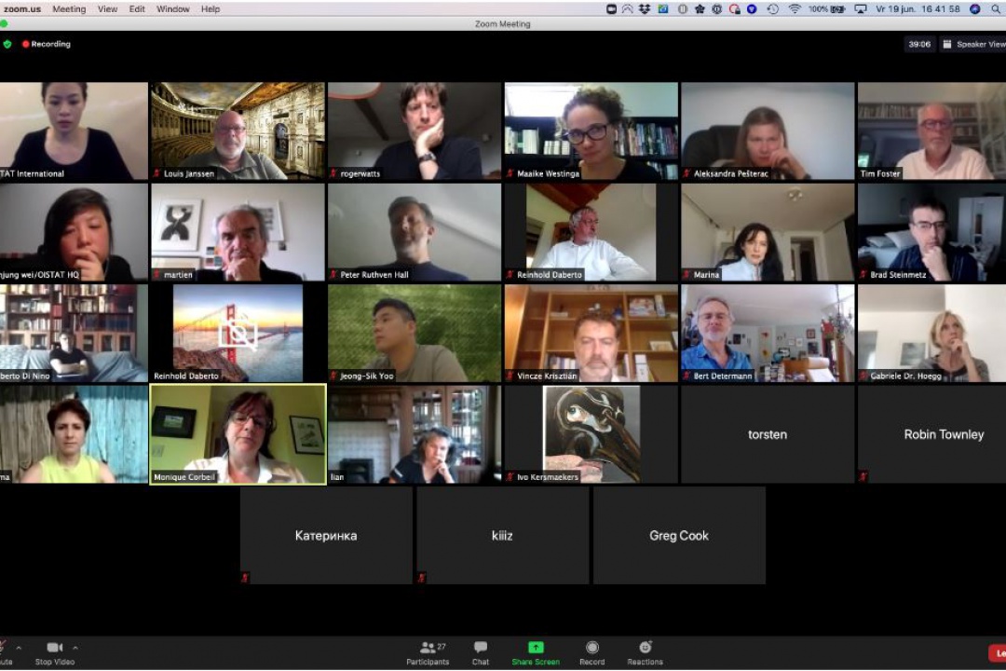
Task: Click the Wi-Fi status icon
Action: pos(795,9)
